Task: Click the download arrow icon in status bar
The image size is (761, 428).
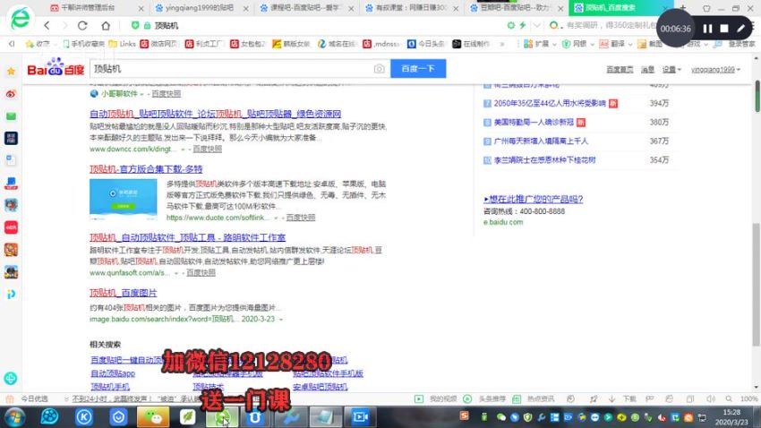Action: 612,398
